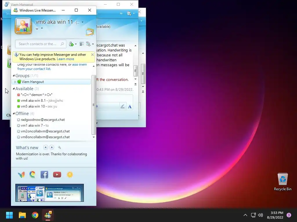The height and width of the screenshot is (222, 297).
Task: Click the What's new modernization message text
Action: click(52, 156)
